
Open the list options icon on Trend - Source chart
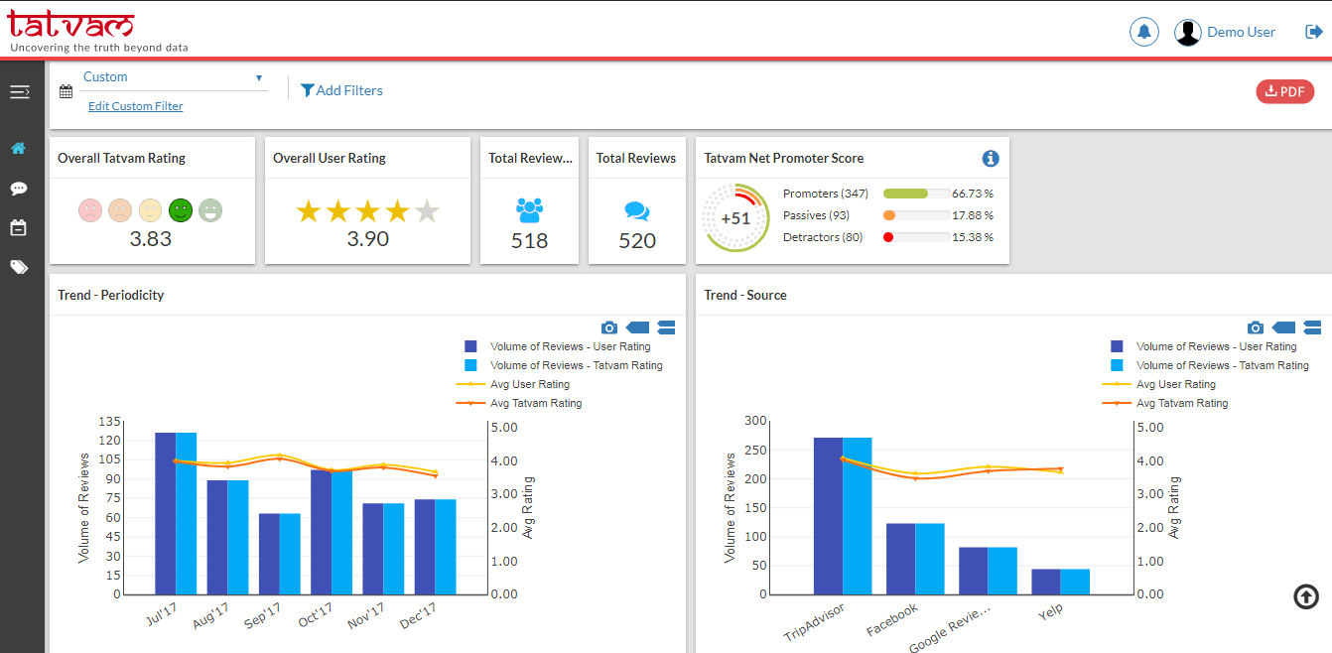(1312, 327)
